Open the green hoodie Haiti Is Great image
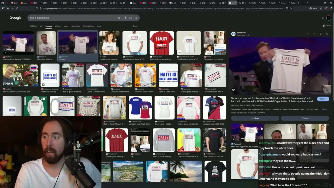334x188 pixels. tap(36, 106)
